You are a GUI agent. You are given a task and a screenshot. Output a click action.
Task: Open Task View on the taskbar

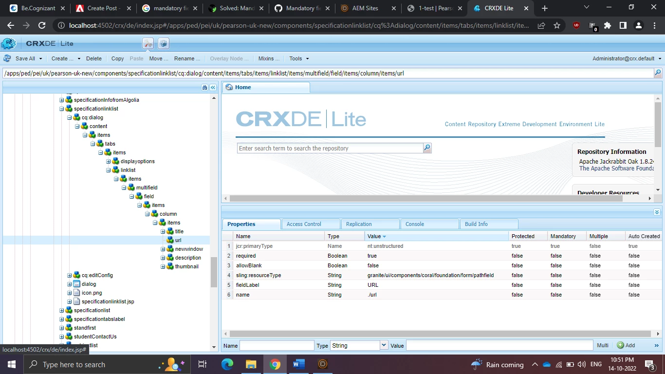[203, 364]
